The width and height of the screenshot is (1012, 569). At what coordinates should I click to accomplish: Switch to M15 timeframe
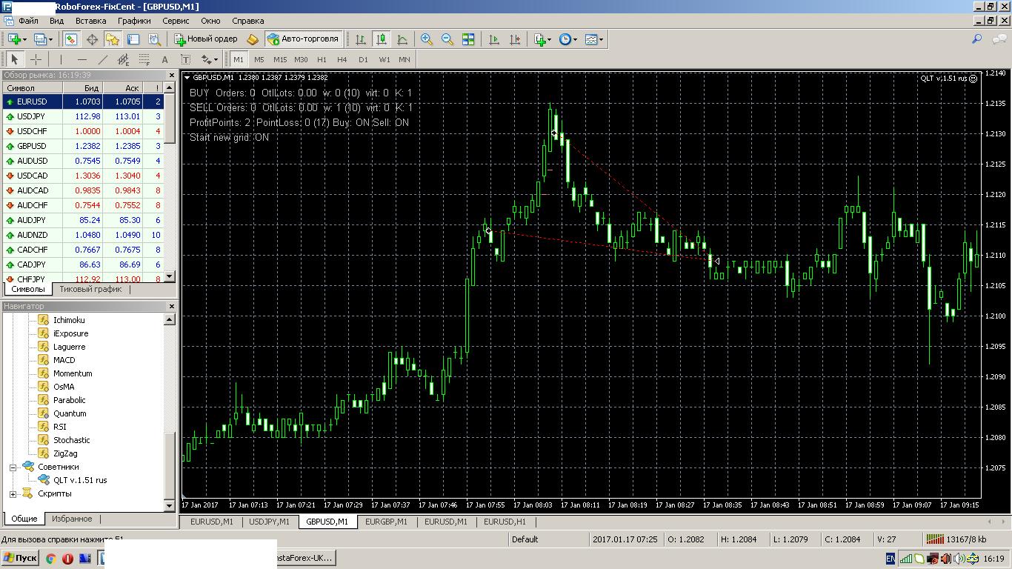pos(279,59)
